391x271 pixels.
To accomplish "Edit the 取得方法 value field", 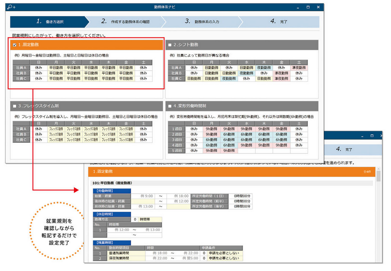I will (135, 219).
